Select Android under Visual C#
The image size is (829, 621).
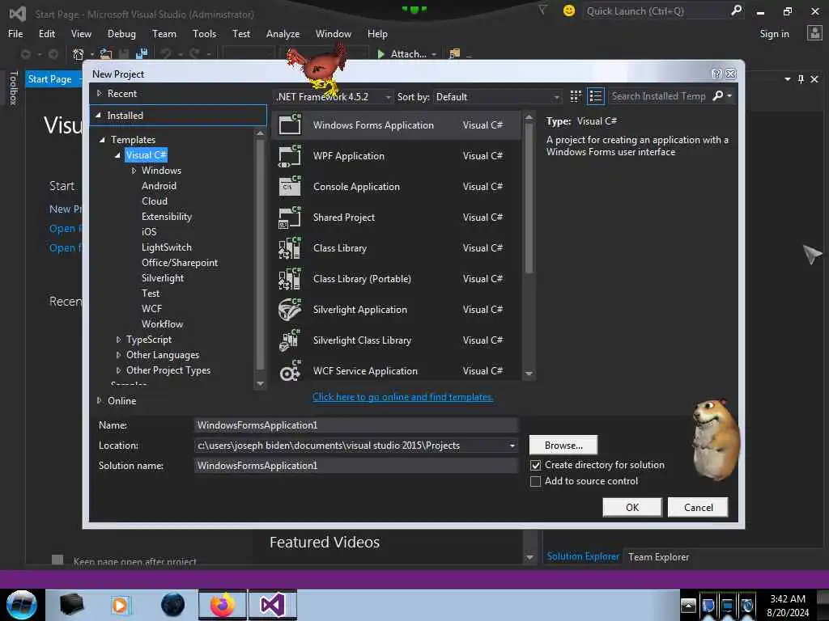(159, 186)
